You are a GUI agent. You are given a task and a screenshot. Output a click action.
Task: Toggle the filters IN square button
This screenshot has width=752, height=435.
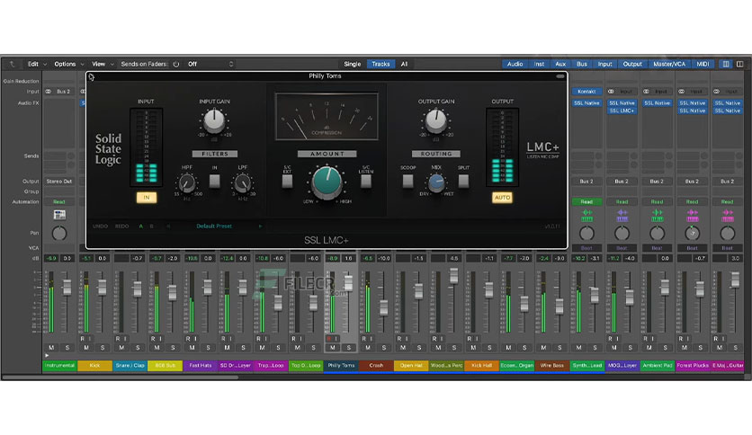[214, 181]
